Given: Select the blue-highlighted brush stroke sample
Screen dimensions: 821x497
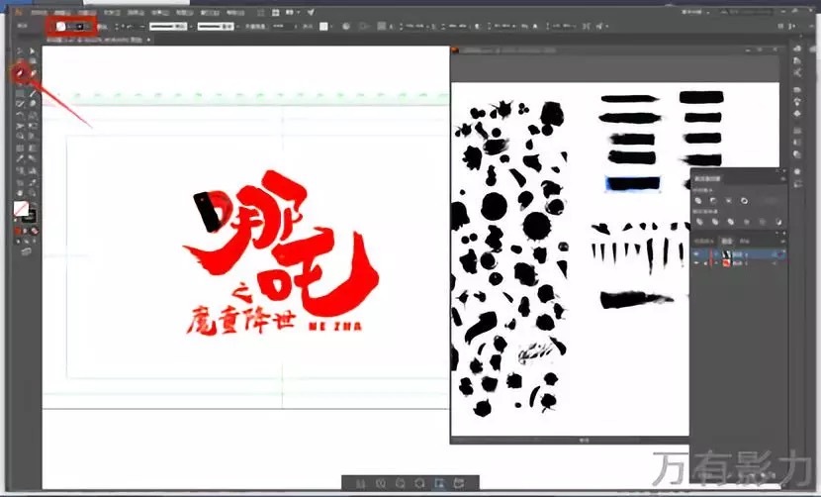Looking at the screenshot, I should click(632, 183).
